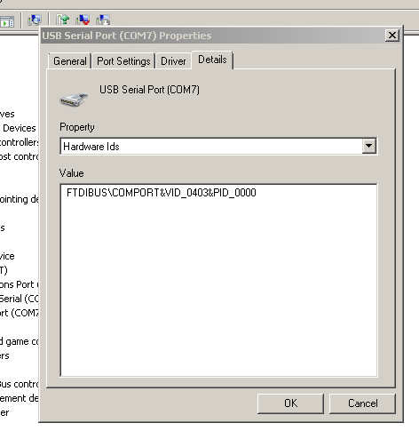Click the show/hide action pane toolbar icon
419x439 pixels.
pos(7,21)
